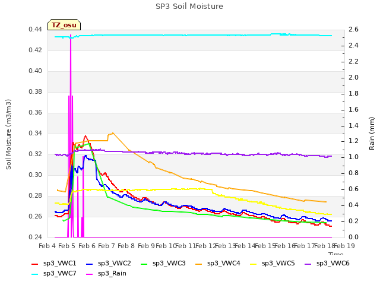Click the sp3_VWC1 legend label
Image resolution: width=380 pixels, height=285 pixels.
(59, 264)
